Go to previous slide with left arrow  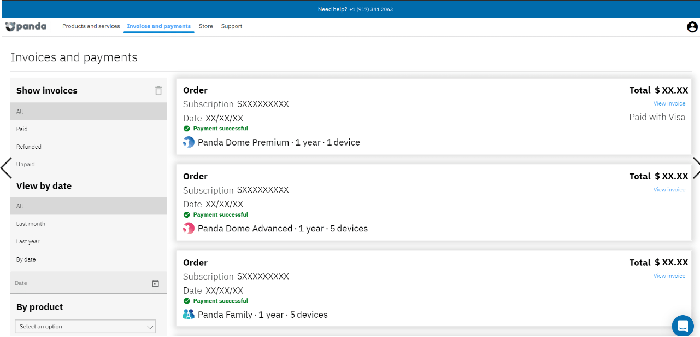tap(7, 168)
